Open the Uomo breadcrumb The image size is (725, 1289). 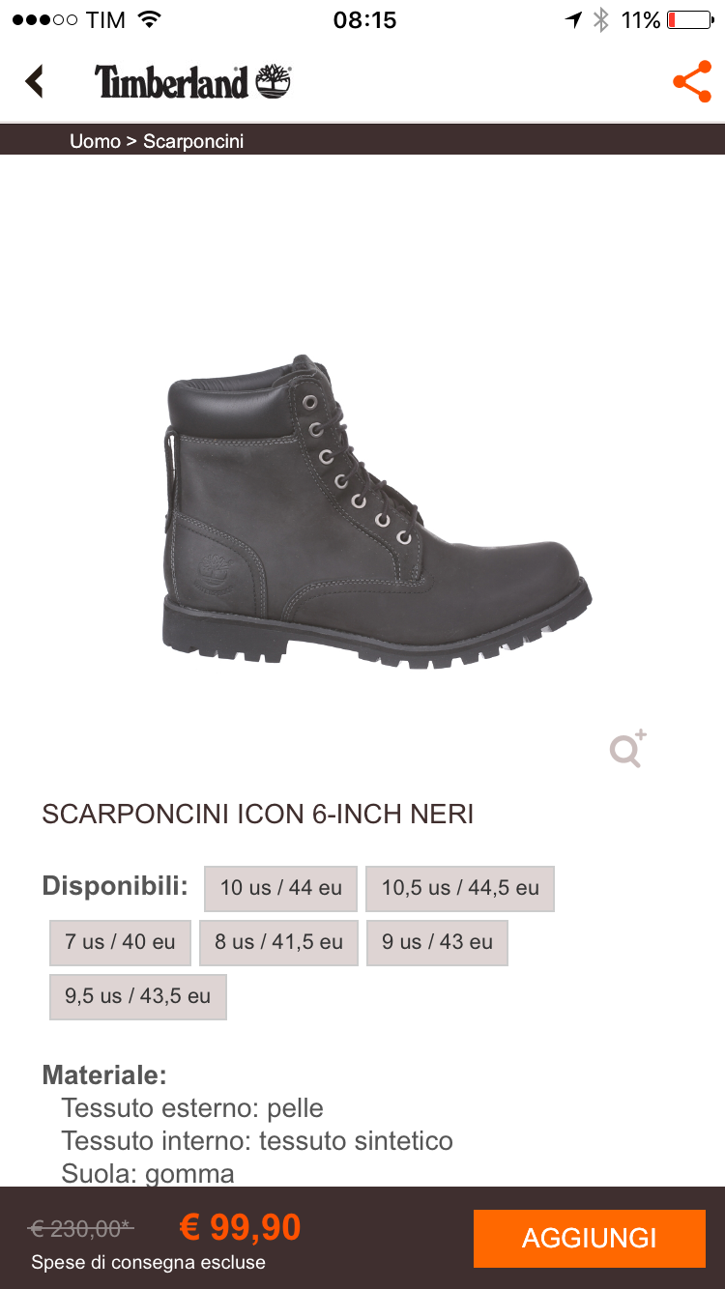point(95,141)
